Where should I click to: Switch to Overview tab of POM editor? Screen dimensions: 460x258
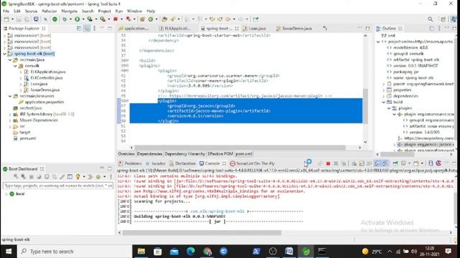tap(126, 154)
